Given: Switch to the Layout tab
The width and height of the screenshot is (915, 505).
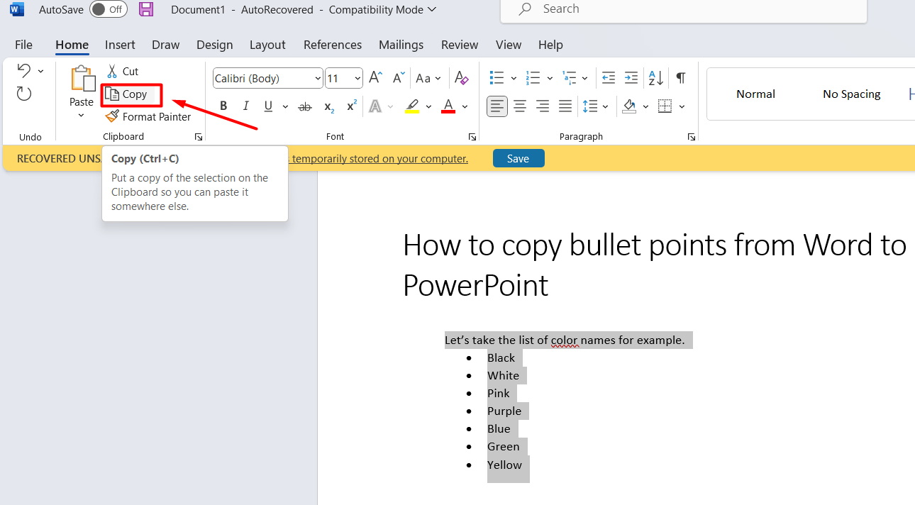Looking at the screenshot, I should point(267,45).
